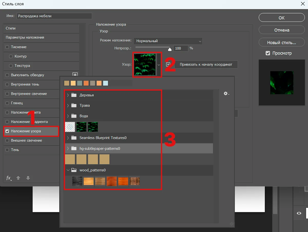Confirm with the OK button
Screen dimensions: 308x232
pyautogui.click(x=282, y=18)
